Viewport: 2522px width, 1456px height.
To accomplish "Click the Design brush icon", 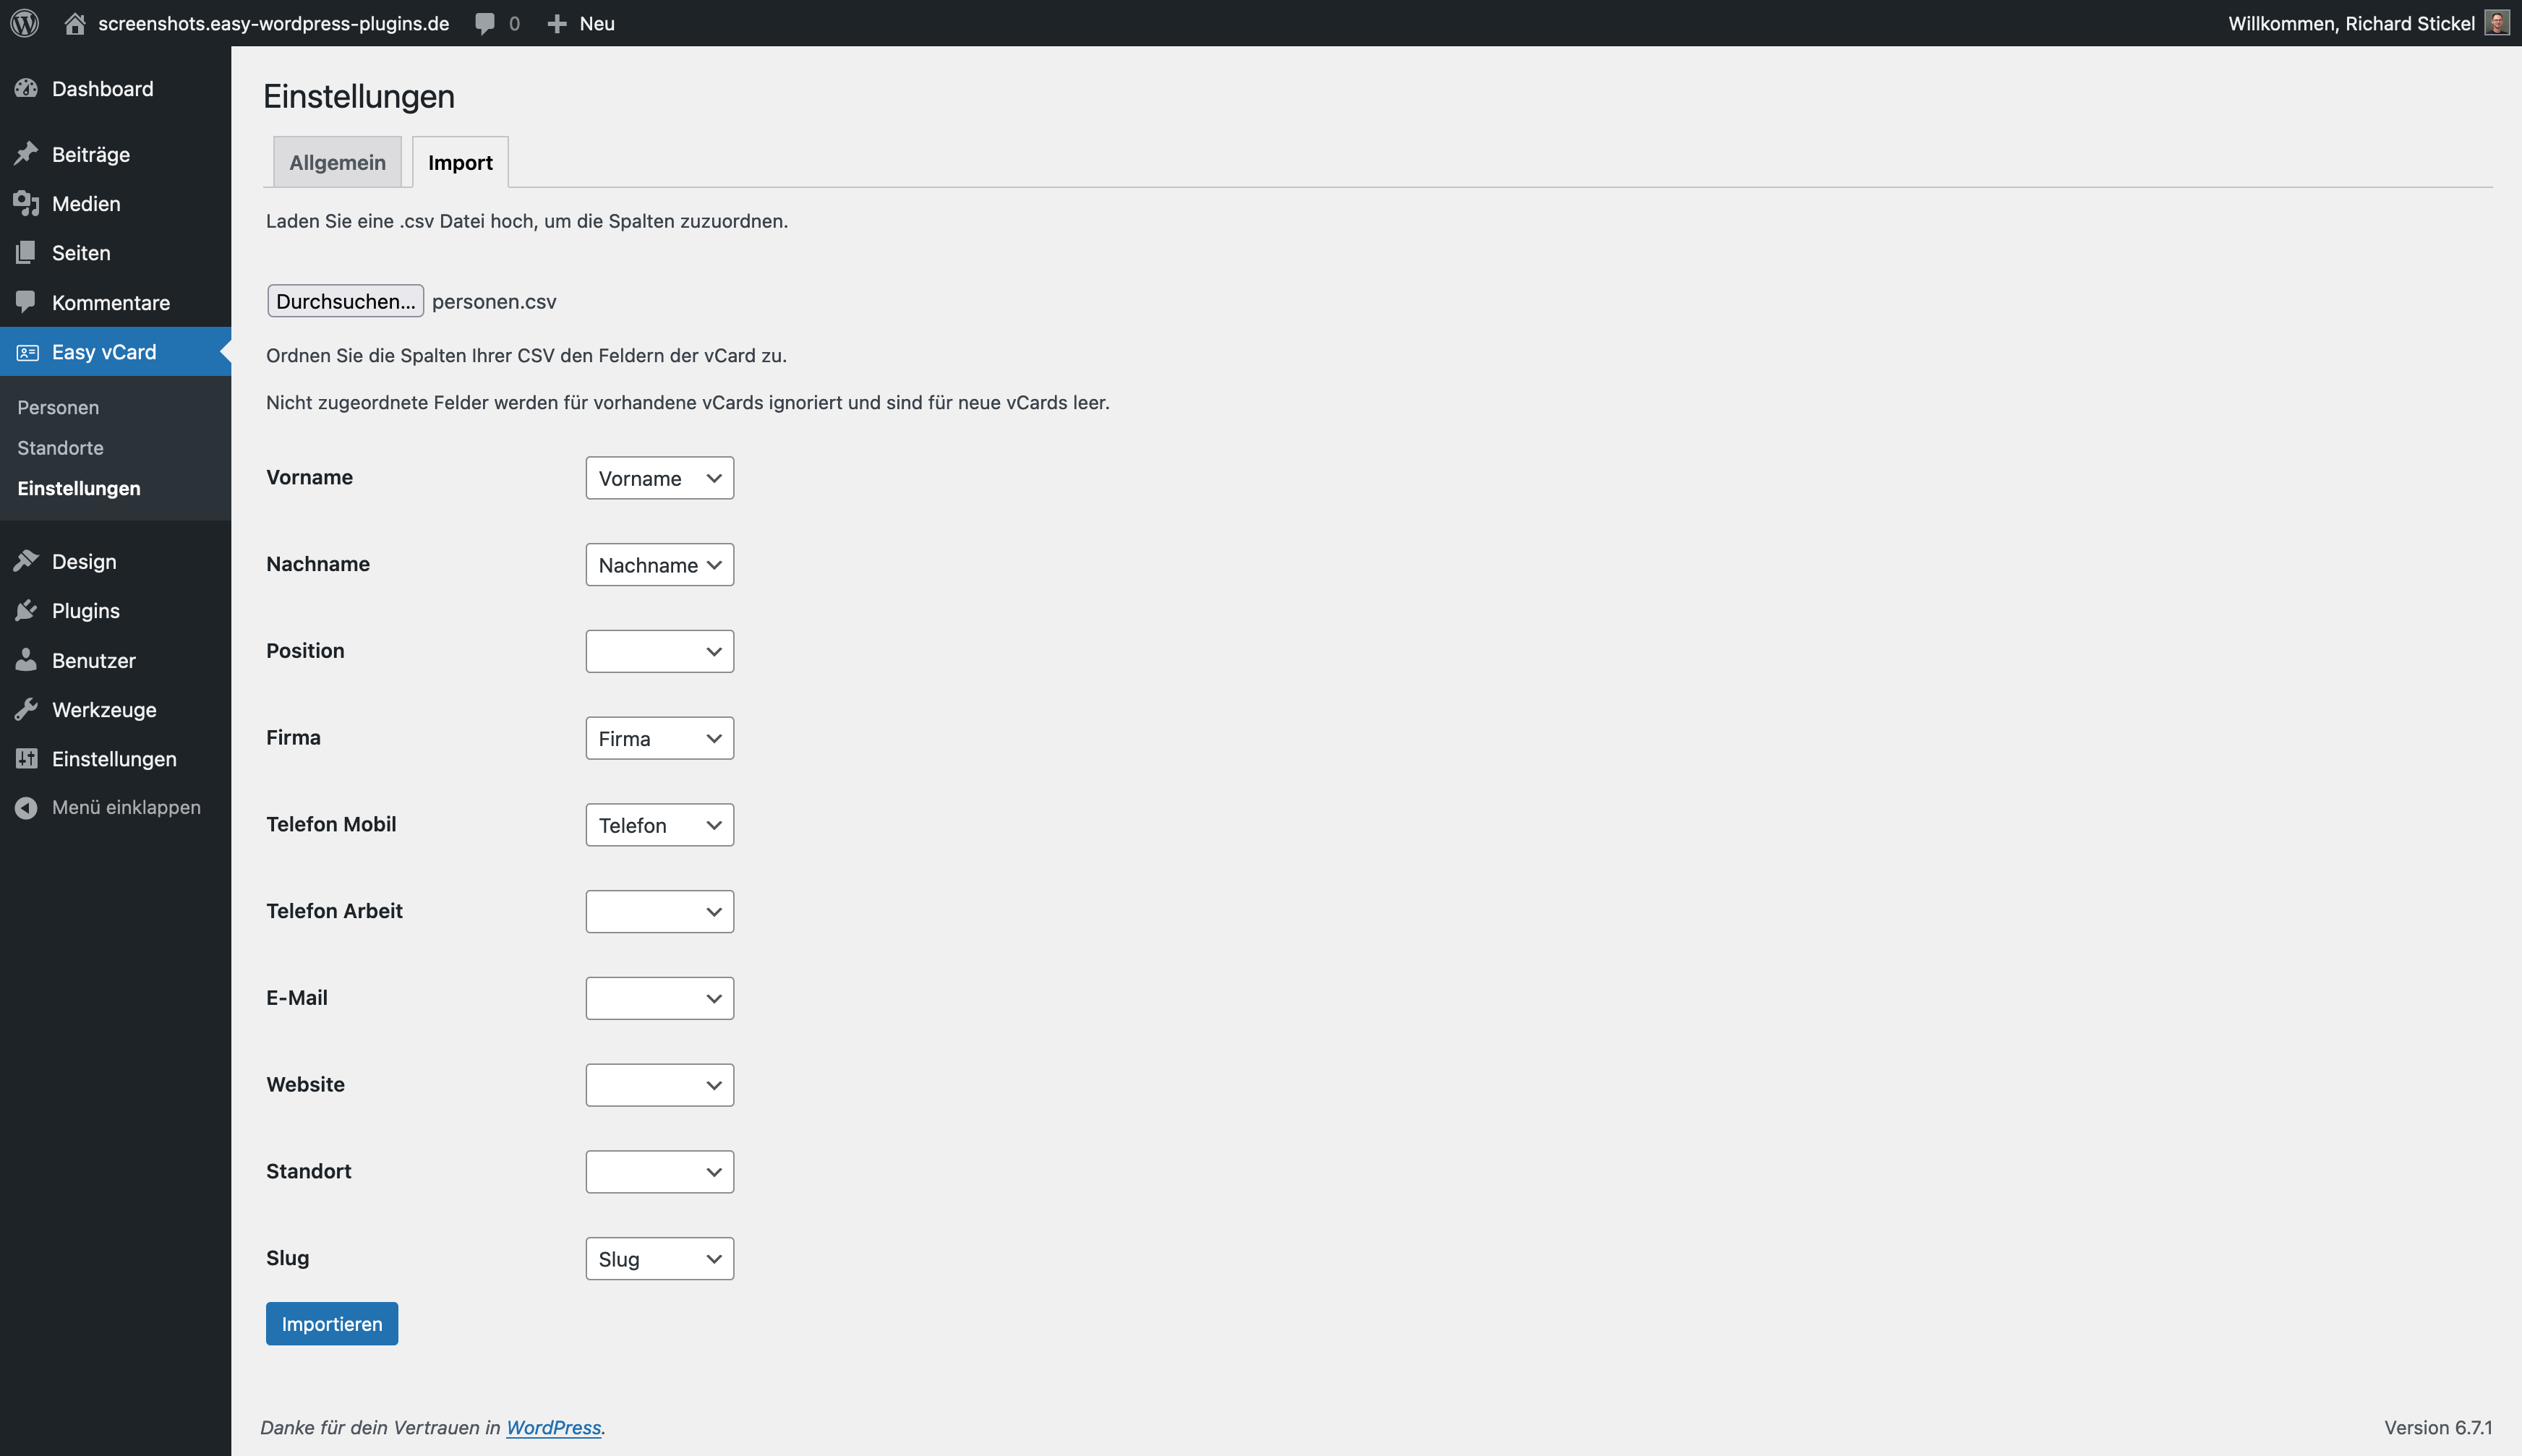I will 27,561.
